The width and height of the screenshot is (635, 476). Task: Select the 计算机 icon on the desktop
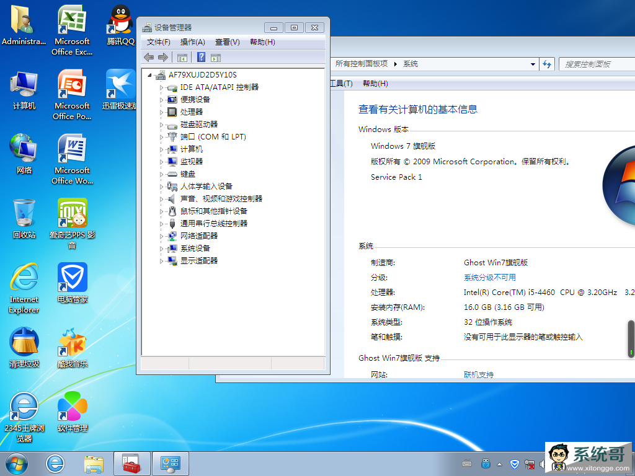[x=24, y=84]
